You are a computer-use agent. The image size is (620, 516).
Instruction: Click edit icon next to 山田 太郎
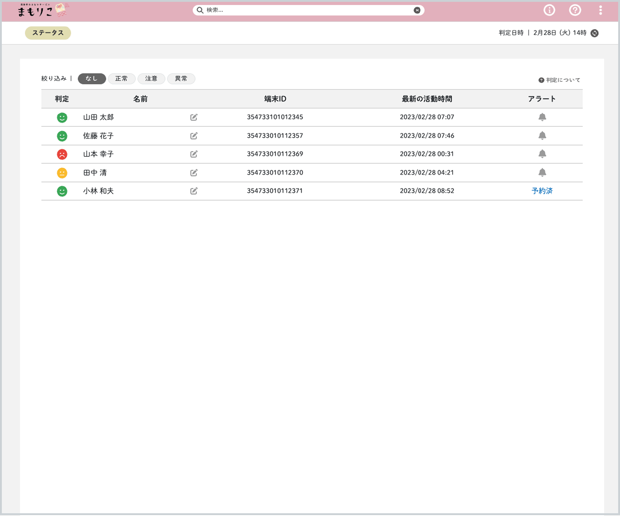pyautogui.click(x=194, y=117)
